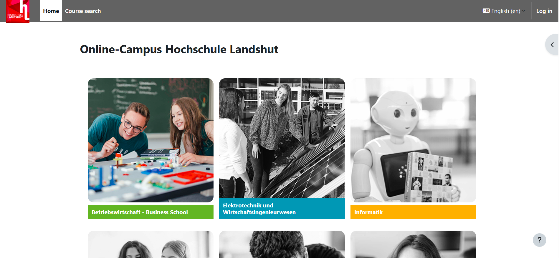
Task: Click the solar panel students photo
Action: point(282,138)
